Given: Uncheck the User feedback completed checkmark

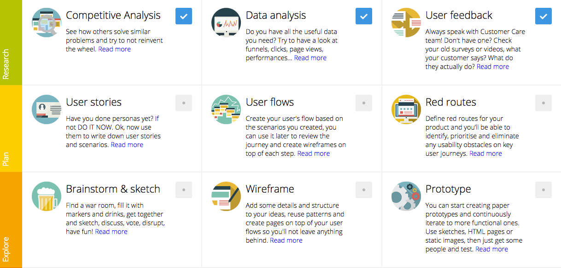Looking at the screenshot, I should 543,16.
